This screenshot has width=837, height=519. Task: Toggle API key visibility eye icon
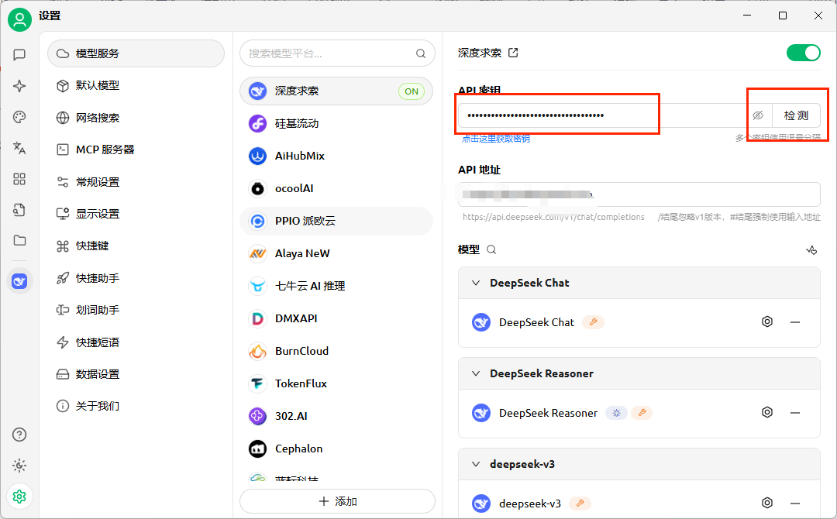(758, 115)
